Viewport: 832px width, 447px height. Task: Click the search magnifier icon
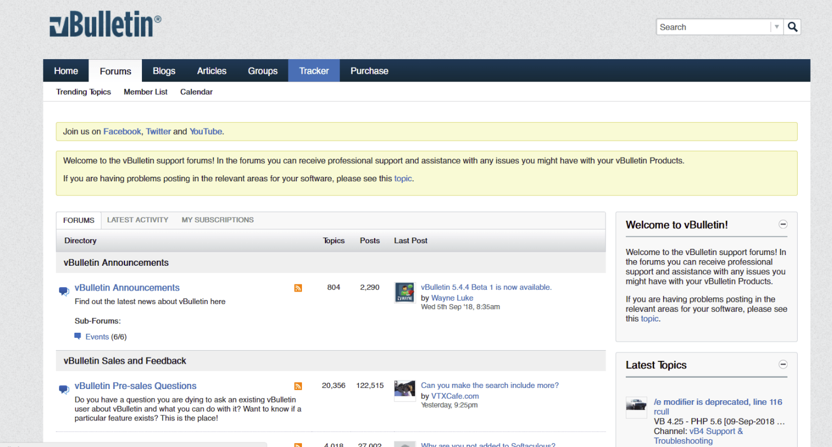click(793, 27)
